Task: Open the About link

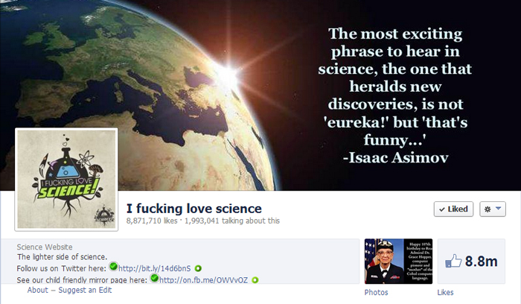Action: point(37,290)
